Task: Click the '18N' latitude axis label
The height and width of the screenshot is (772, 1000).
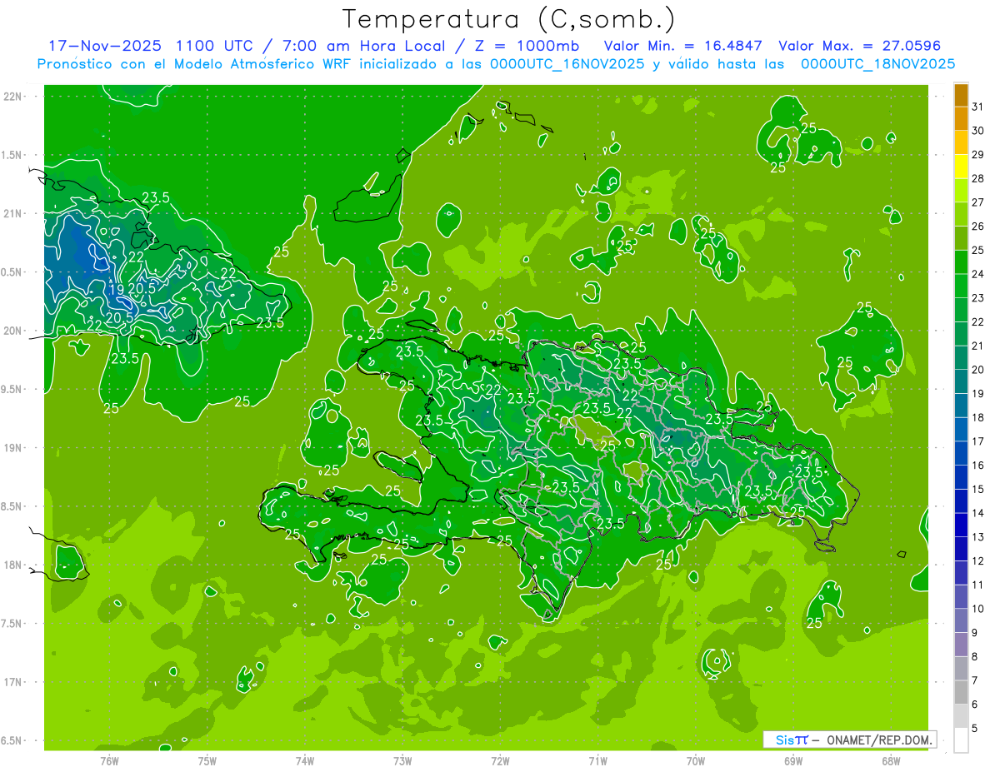Action: tap(12, 565)
